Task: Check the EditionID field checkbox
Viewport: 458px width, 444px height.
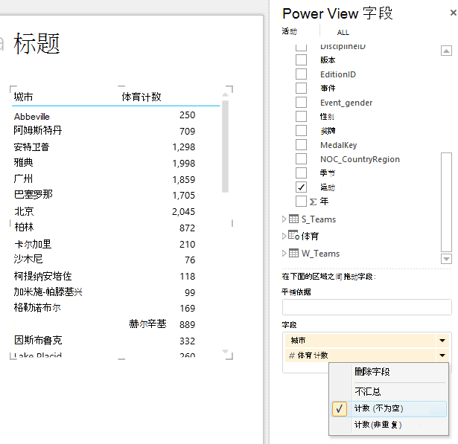Action: [x=301, y=74]
